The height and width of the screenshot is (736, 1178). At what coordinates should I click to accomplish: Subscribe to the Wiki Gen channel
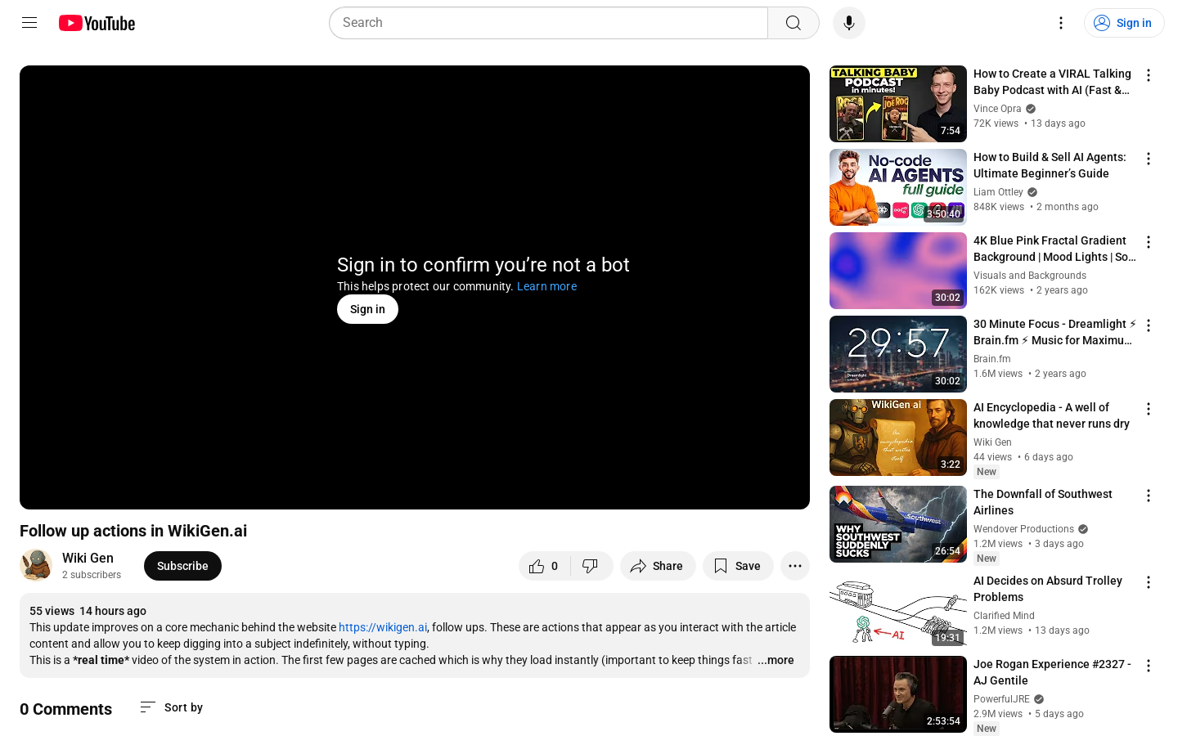click(182, 566)
